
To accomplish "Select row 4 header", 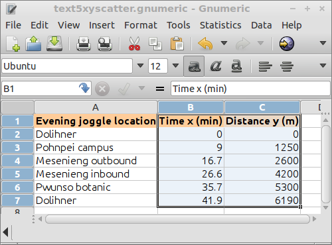I will tap(17, 161).
